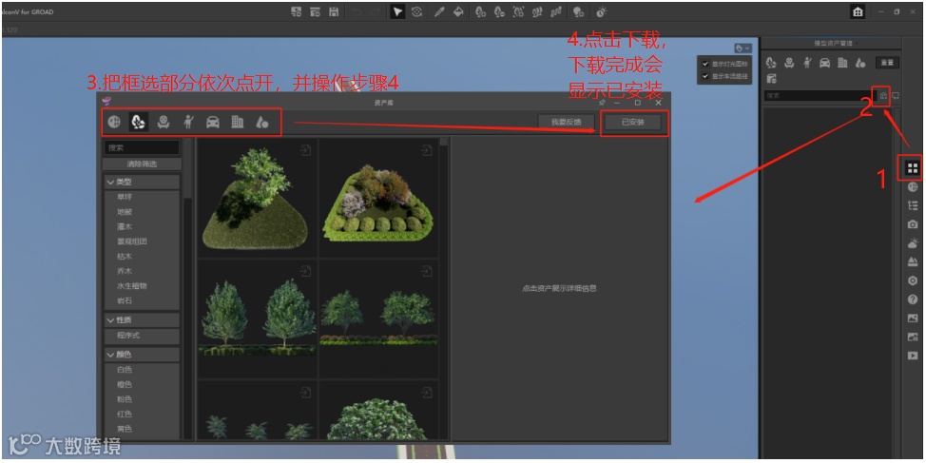The height and width of the screenshot is (463, 926).
Task: Open the scene tree list icon in right sidebar
Action: (x=913, y=205)
